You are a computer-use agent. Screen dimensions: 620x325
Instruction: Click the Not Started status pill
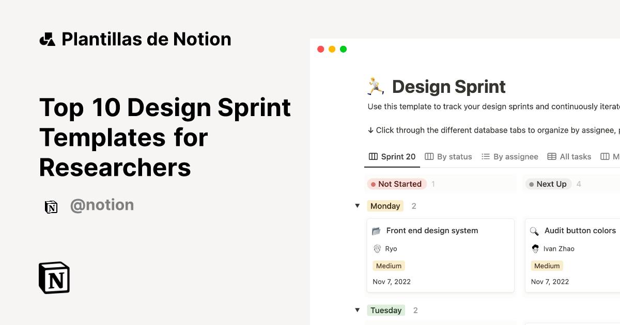pos(397,184)
